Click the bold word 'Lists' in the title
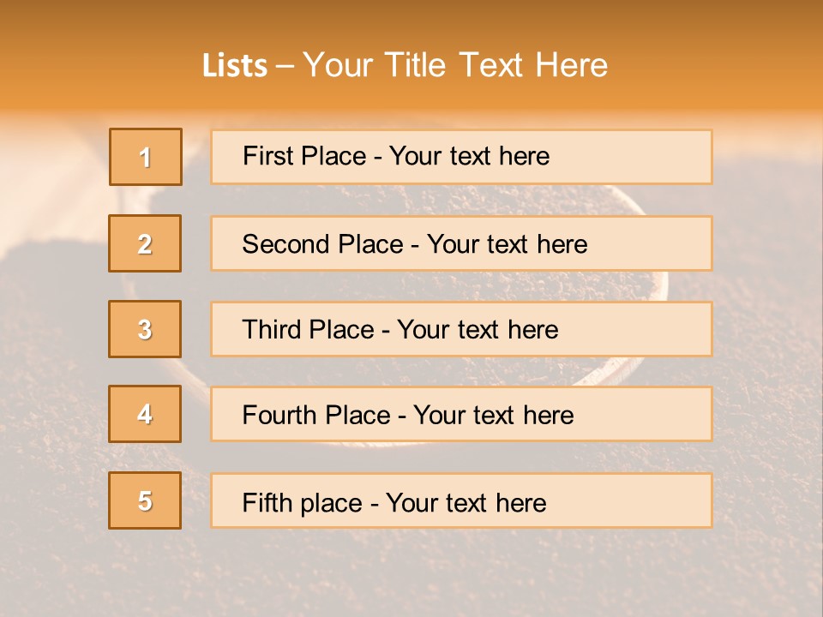The height and width of the screenshot is (617, 823). click(x=235, y=66)
